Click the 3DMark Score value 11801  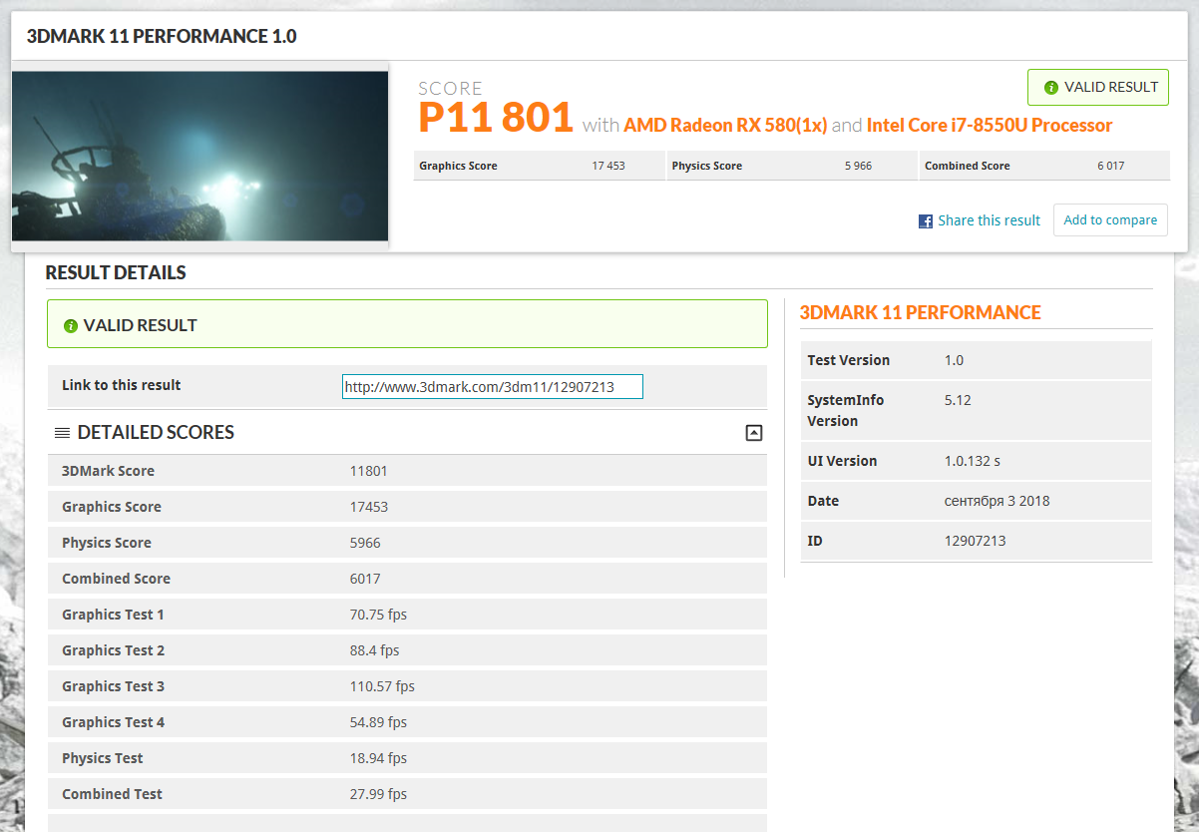[368, 471]
